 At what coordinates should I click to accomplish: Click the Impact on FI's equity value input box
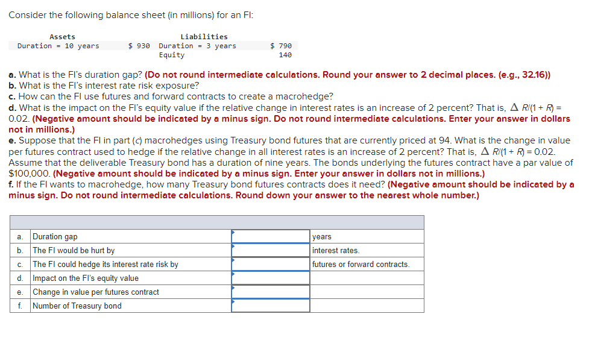point(270,278)
